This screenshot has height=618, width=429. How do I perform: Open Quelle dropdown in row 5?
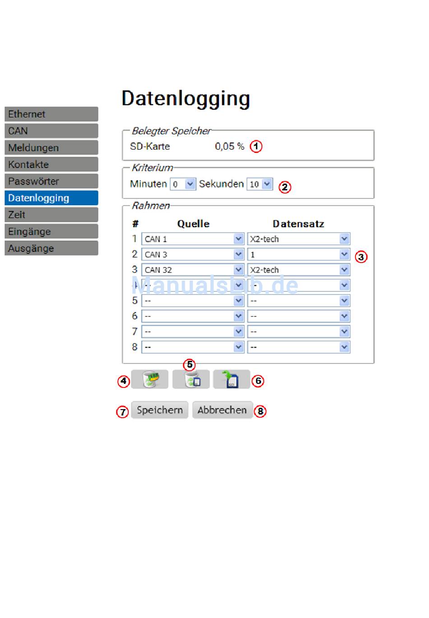point(193,300)
